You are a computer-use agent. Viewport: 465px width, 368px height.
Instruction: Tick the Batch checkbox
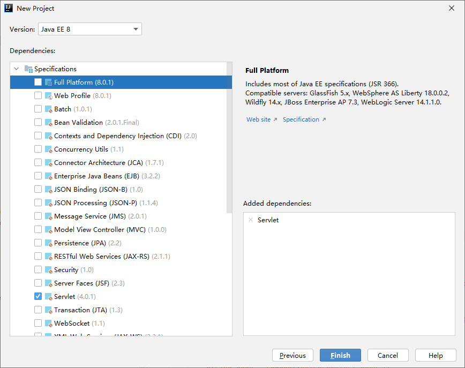point(38,109)
